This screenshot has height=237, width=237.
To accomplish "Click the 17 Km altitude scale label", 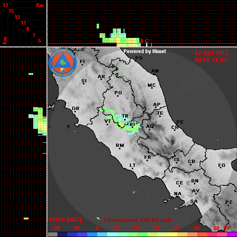I will (x=5, y=5).
